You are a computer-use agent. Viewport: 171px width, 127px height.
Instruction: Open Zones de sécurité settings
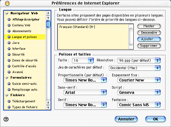tap(25, 60)
